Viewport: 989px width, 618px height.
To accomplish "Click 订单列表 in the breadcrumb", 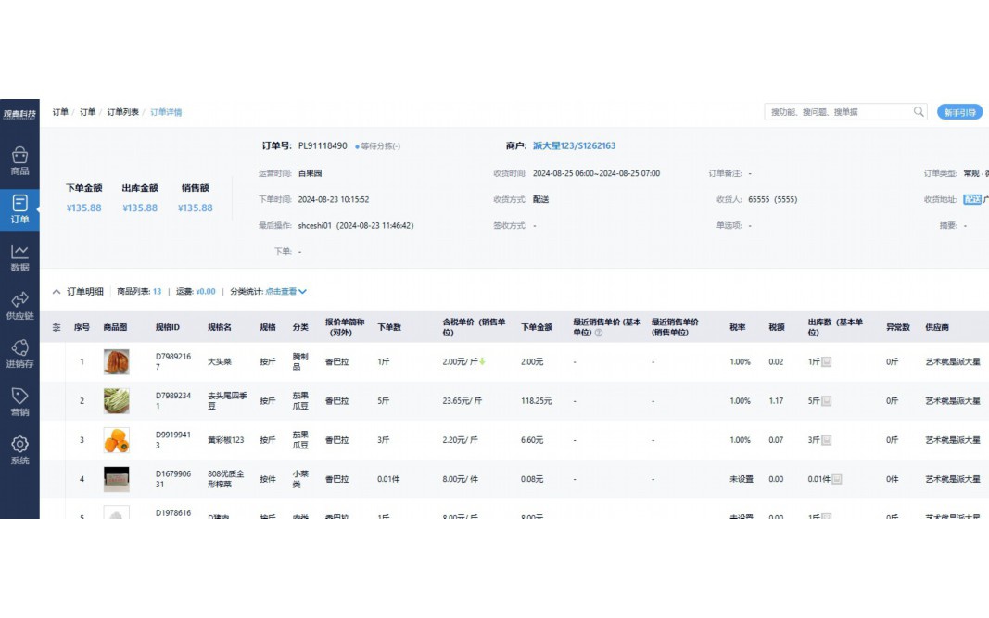I will [x=122, y=112].
